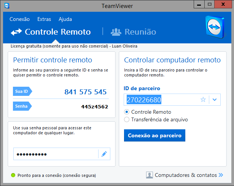Click the ID de parceiro label
The width and height of the screenshot is (234, 186).
coord(142,88)
